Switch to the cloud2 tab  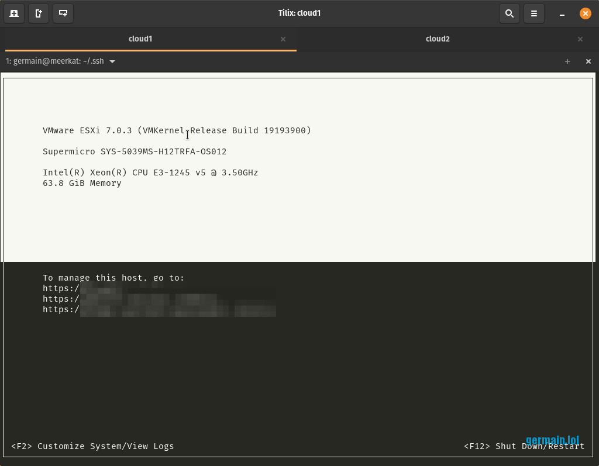click(x=438, y=39)
